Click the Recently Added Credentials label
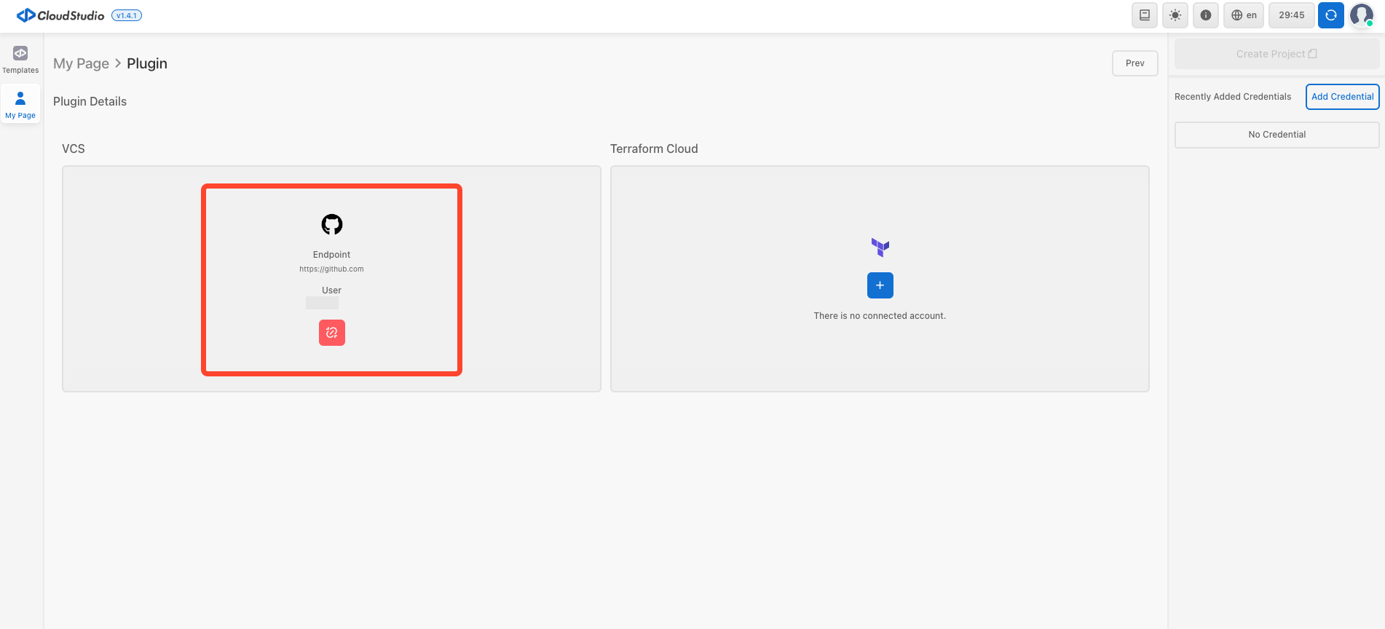1385x629 pixels. pyautogui.click(x=1233, y=97)
